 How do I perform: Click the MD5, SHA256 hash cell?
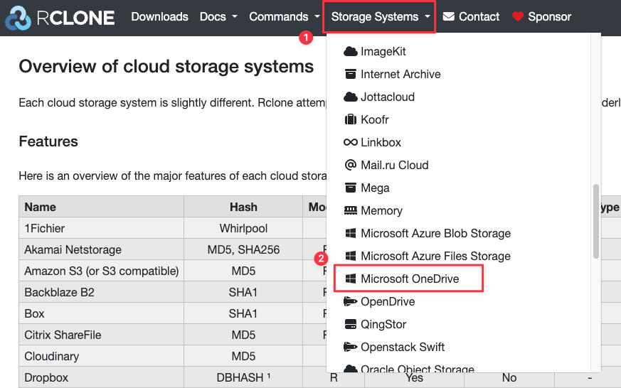point(243,249)
